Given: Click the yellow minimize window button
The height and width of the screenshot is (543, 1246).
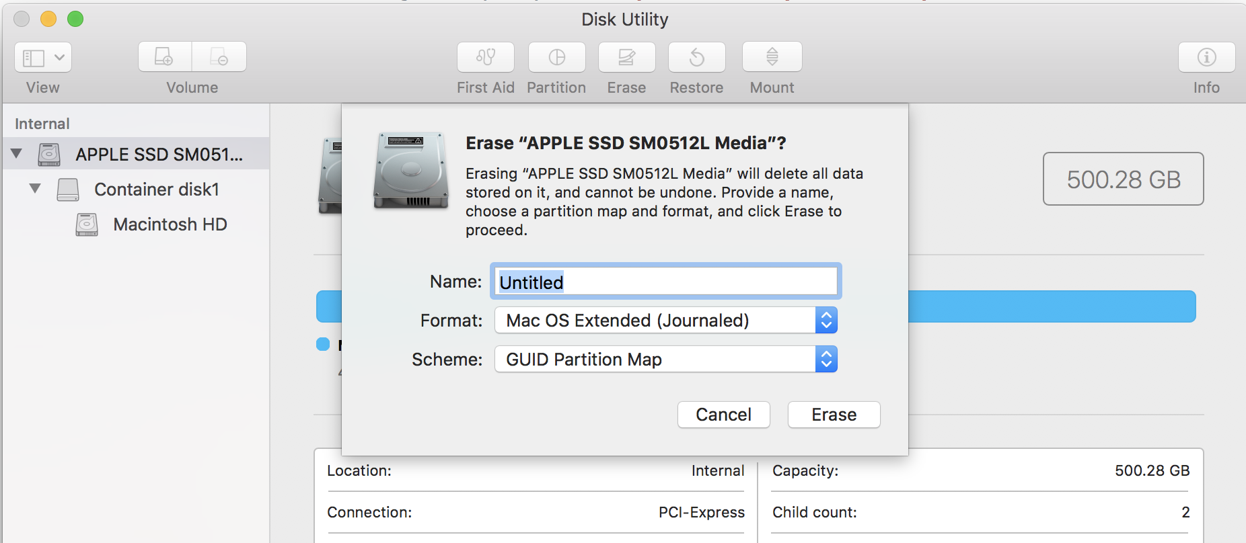Looking at the screenshot, I should coord(48,19).
